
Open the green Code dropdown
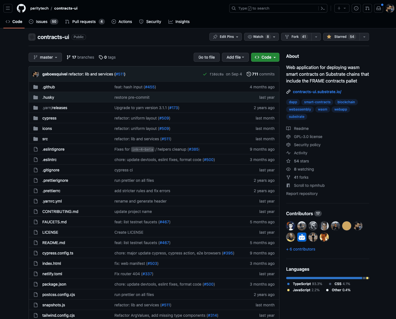tap(265, 57)
